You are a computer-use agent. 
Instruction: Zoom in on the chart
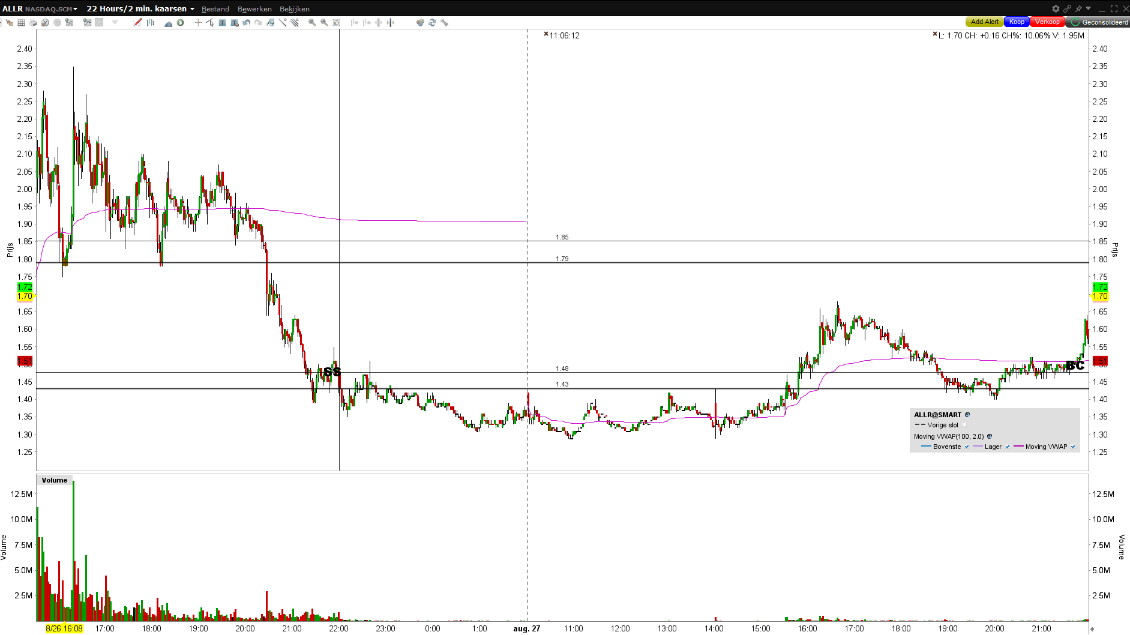click(312, 23)
